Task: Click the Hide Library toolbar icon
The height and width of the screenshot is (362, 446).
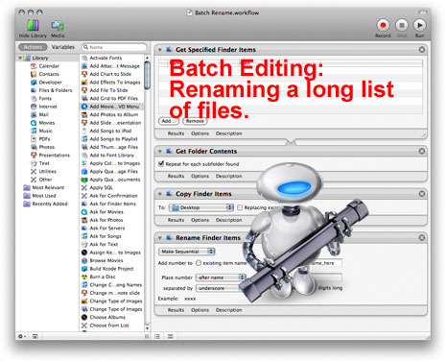Action: pos(33,26)
